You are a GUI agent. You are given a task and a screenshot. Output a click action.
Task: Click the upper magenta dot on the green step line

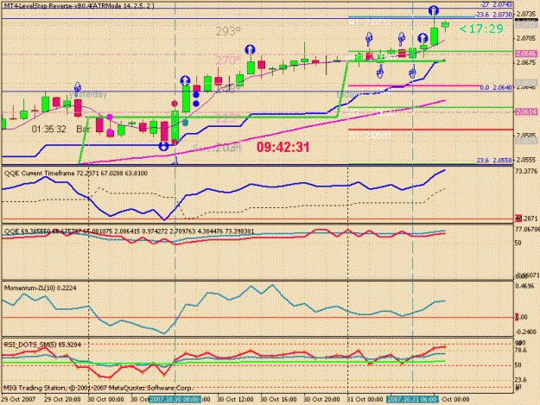[110, 117]
